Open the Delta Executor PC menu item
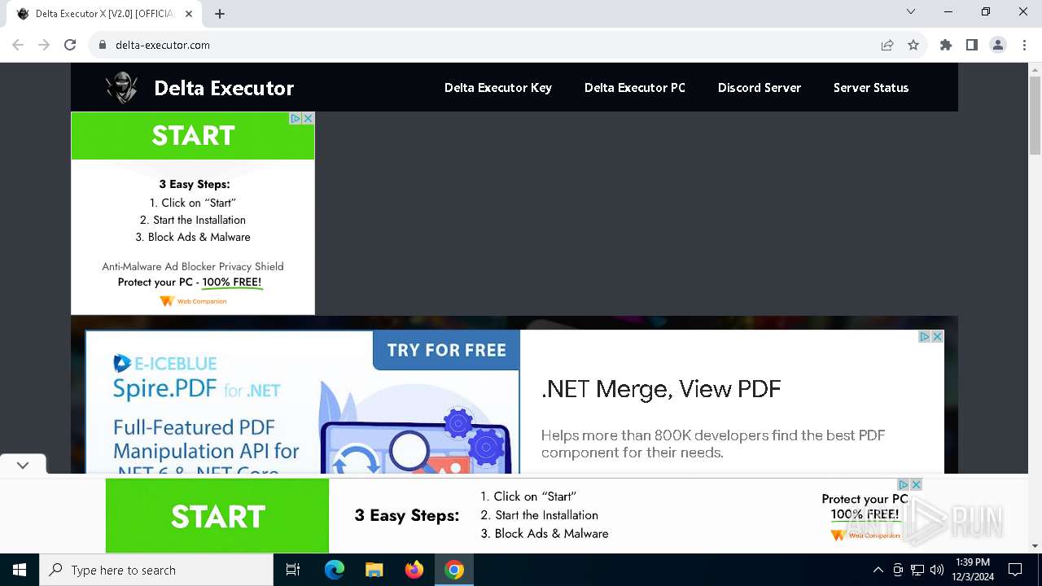Image resolution: width=1042 pixels, height=586 pixels. [x=635, y=88]
